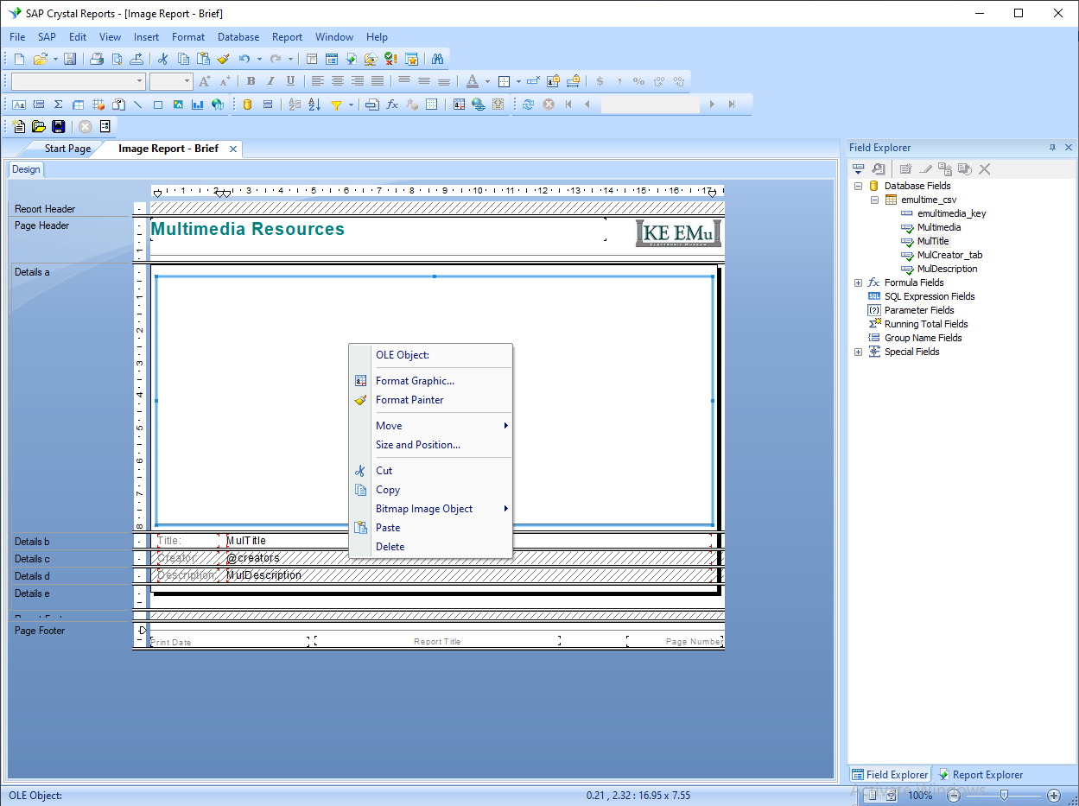Click the Formula Workshop fx icon

coord(392,105)
